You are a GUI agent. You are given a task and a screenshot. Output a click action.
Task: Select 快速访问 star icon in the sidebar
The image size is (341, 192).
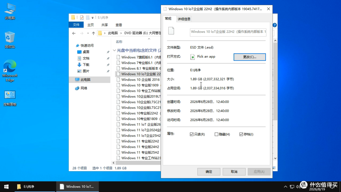click(x=77, y=45)
